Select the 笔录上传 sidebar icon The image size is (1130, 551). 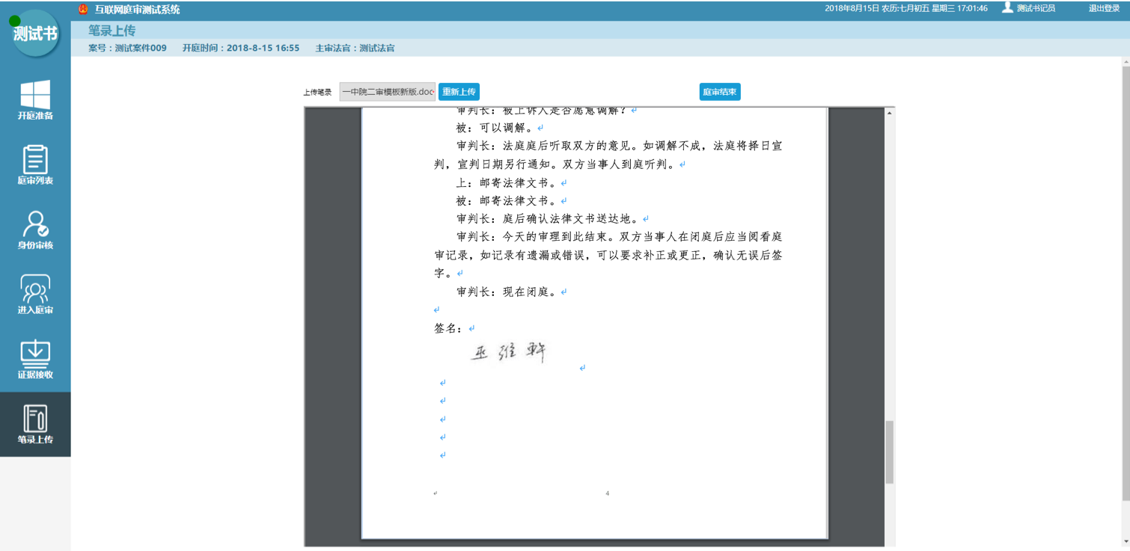[x=35, y=424]
